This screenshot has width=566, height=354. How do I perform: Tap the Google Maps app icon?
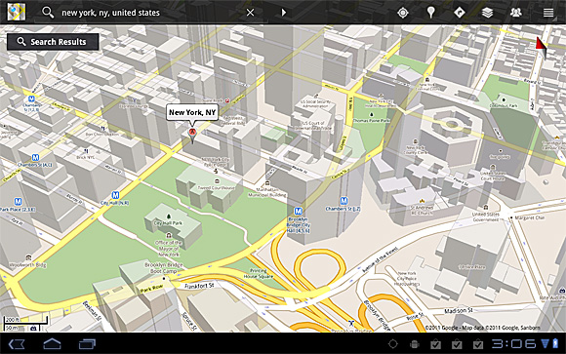tap(17, 13)
